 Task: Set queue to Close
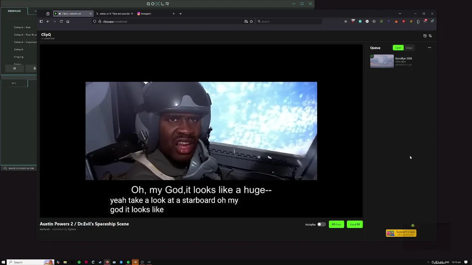click(x=409, y=48)
